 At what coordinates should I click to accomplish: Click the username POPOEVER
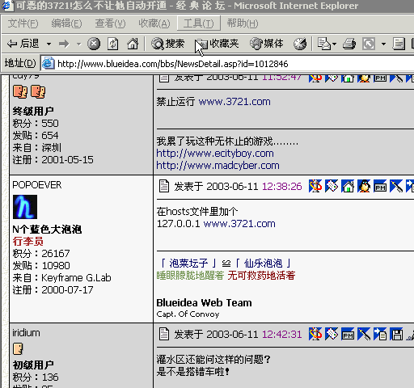(37, 185)
